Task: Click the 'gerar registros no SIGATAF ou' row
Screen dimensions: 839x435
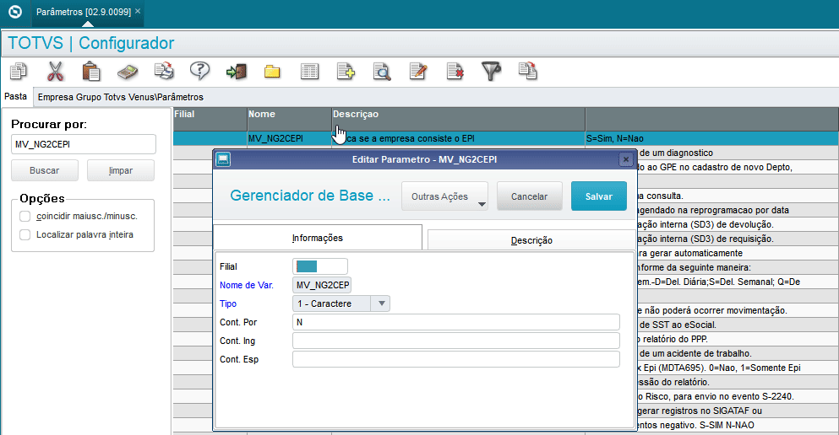Action: click(x=700, y=411)
